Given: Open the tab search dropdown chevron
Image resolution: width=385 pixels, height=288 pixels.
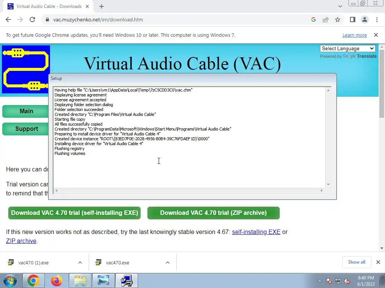Looking at the screenshot, I should [340, 6].
